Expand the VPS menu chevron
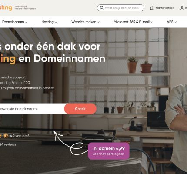This screenshot has width=187, height=174. pyautogui.click(x=175, y=22)
